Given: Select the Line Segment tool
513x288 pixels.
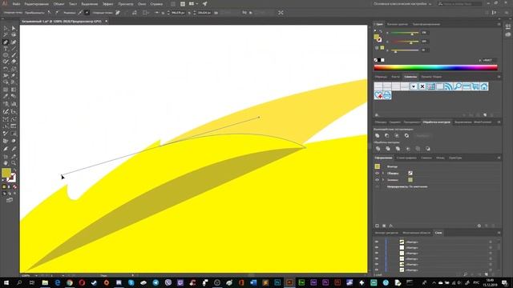Looking at the screenshot, I should [x=14, y=49].
